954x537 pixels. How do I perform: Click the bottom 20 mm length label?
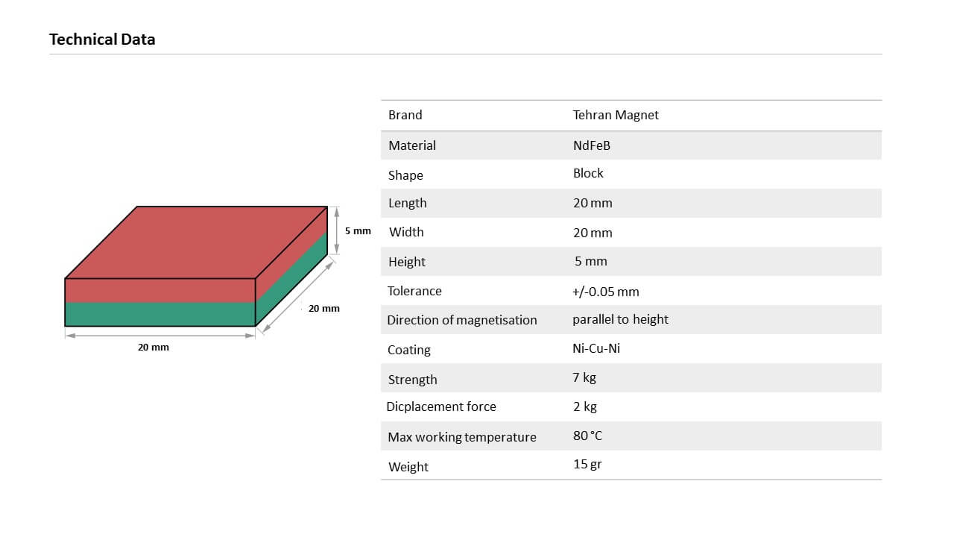[154, 348]
